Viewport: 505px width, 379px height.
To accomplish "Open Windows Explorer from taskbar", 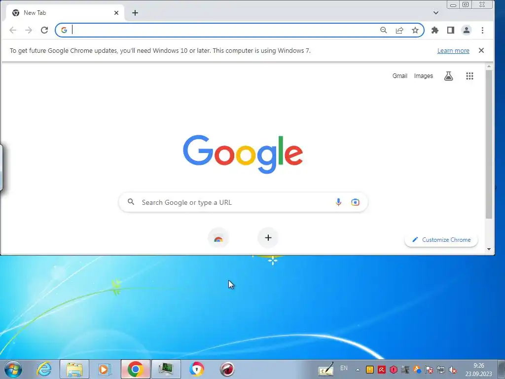I will point(74,369).
